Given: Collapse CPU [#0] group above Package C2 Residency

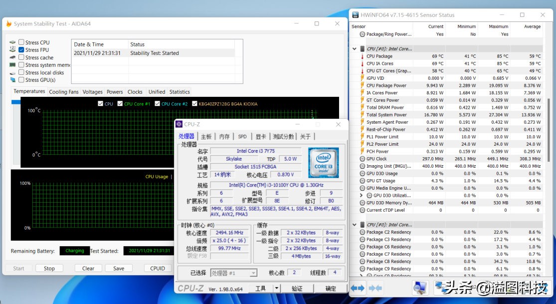Looking at the screenshot, I should [x=354, y=225].
